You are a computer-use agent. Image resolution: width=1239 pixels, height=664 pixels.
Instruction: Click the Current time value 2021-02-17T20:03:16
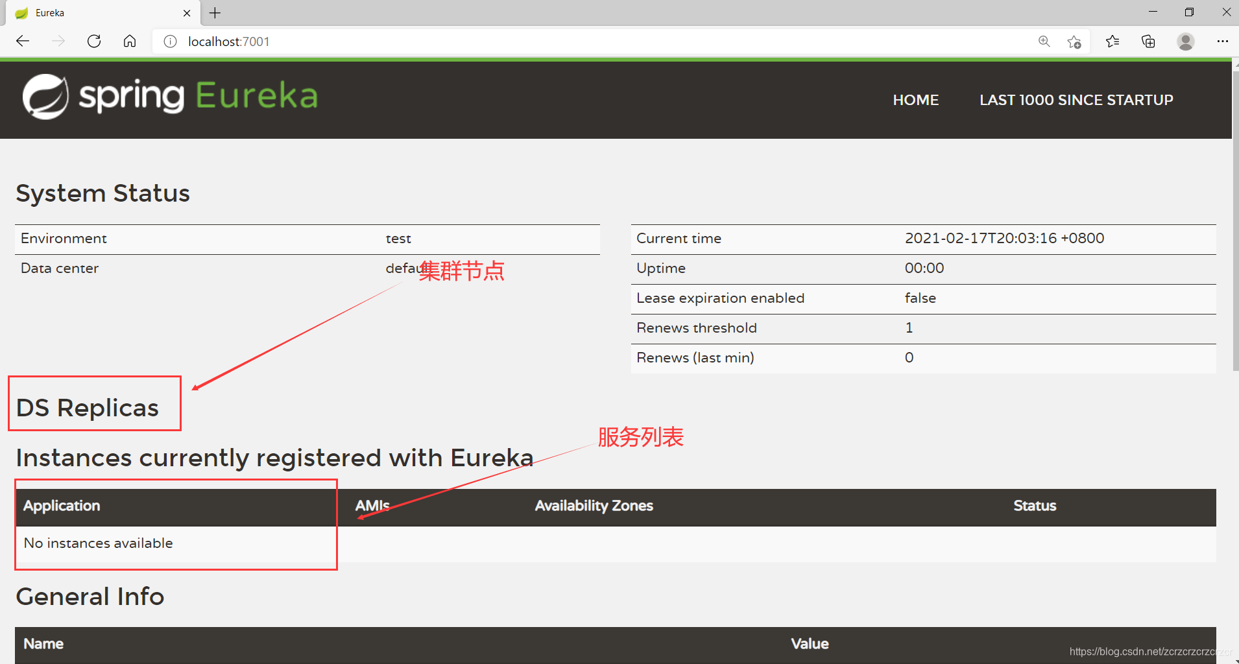click(1004, 238)
